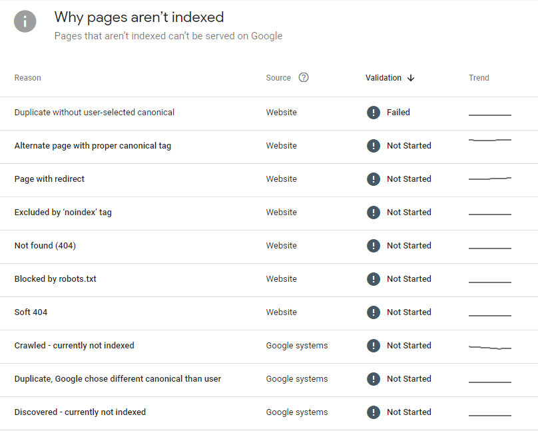
Task: Open Duplicate, Google chose different canonical row
Action: pos(118,379)
